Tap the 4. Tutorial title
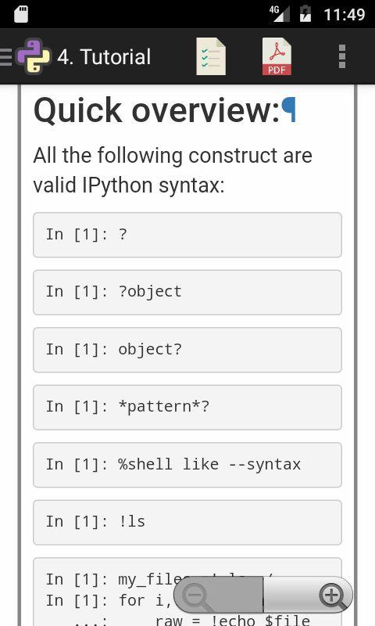Image resolution: width=375 pixels, height=626 pixels. coord(104,56)
